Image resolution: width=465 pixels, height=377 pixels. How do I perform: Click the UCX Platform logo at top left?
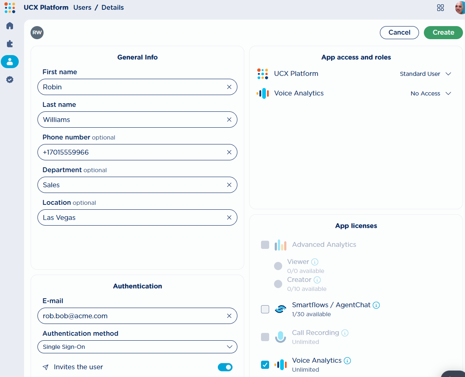click(10, 8)
